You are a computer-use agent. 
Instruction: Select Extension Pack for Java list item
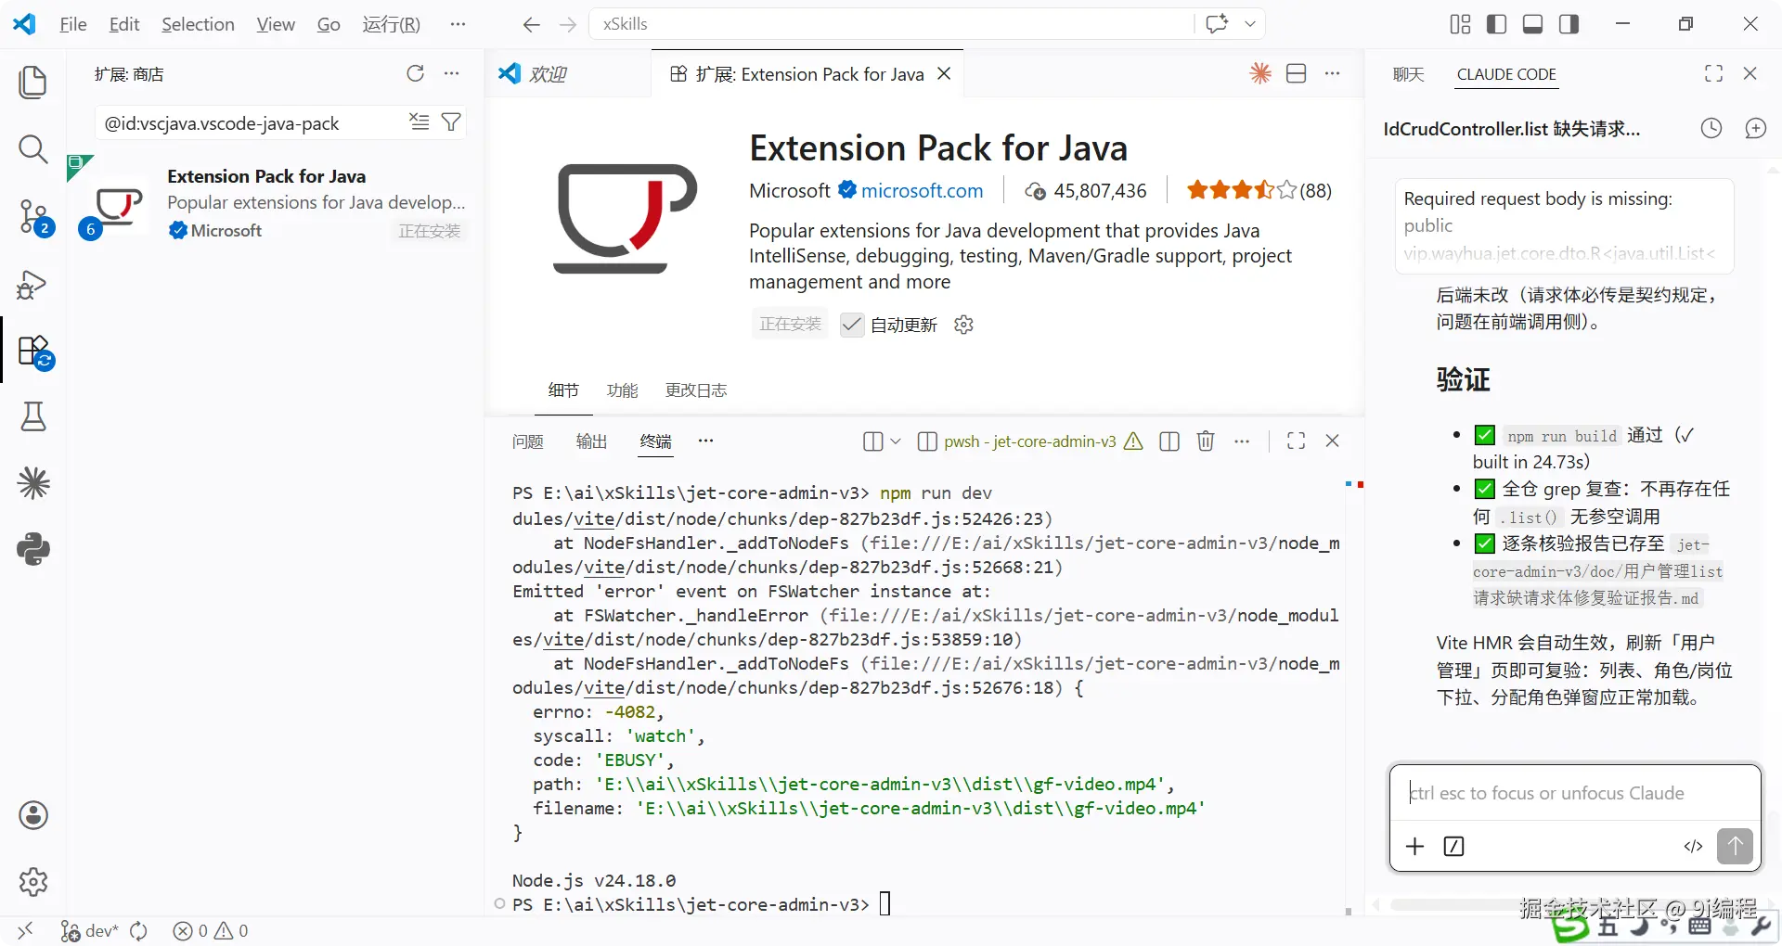click(x=276, y=203)
